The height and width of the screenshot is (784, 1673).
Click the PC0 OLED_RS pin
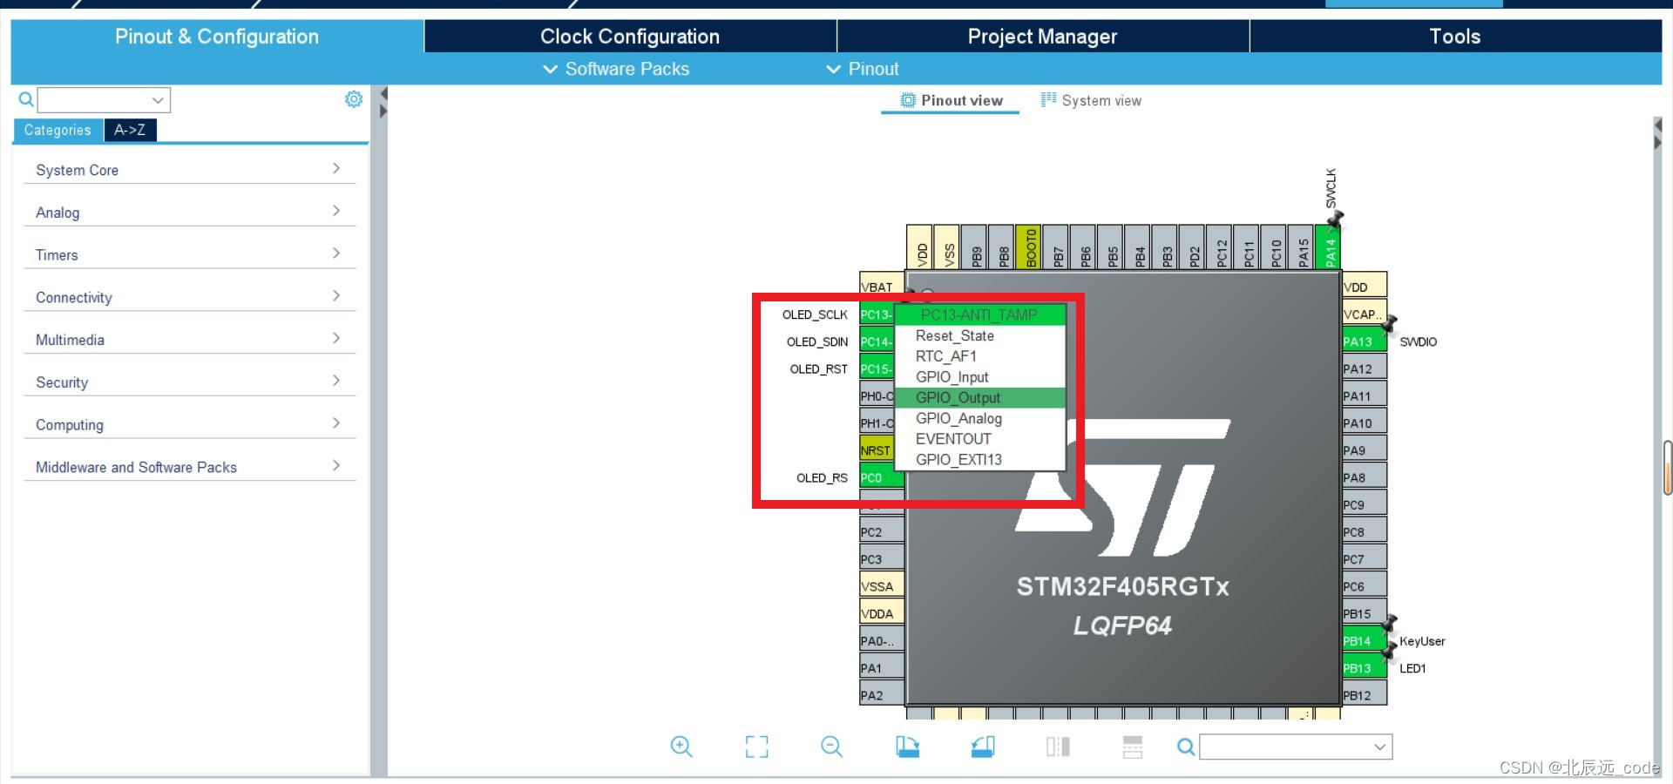pyautogui.click(x=882, y=477)
